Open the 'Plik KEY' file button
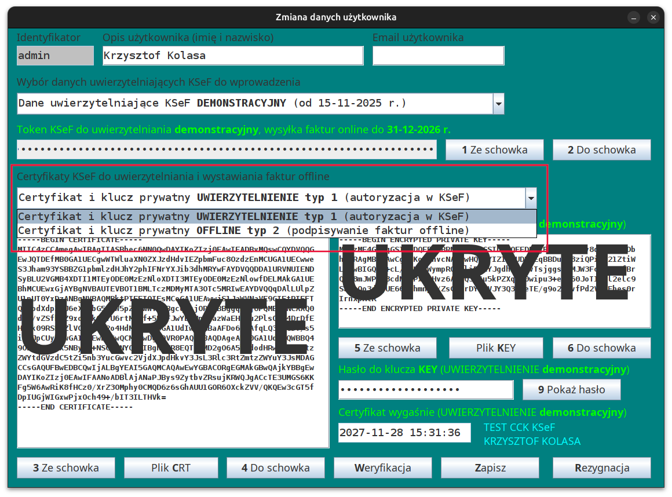 pyautogui.click(x=495, y=348)
